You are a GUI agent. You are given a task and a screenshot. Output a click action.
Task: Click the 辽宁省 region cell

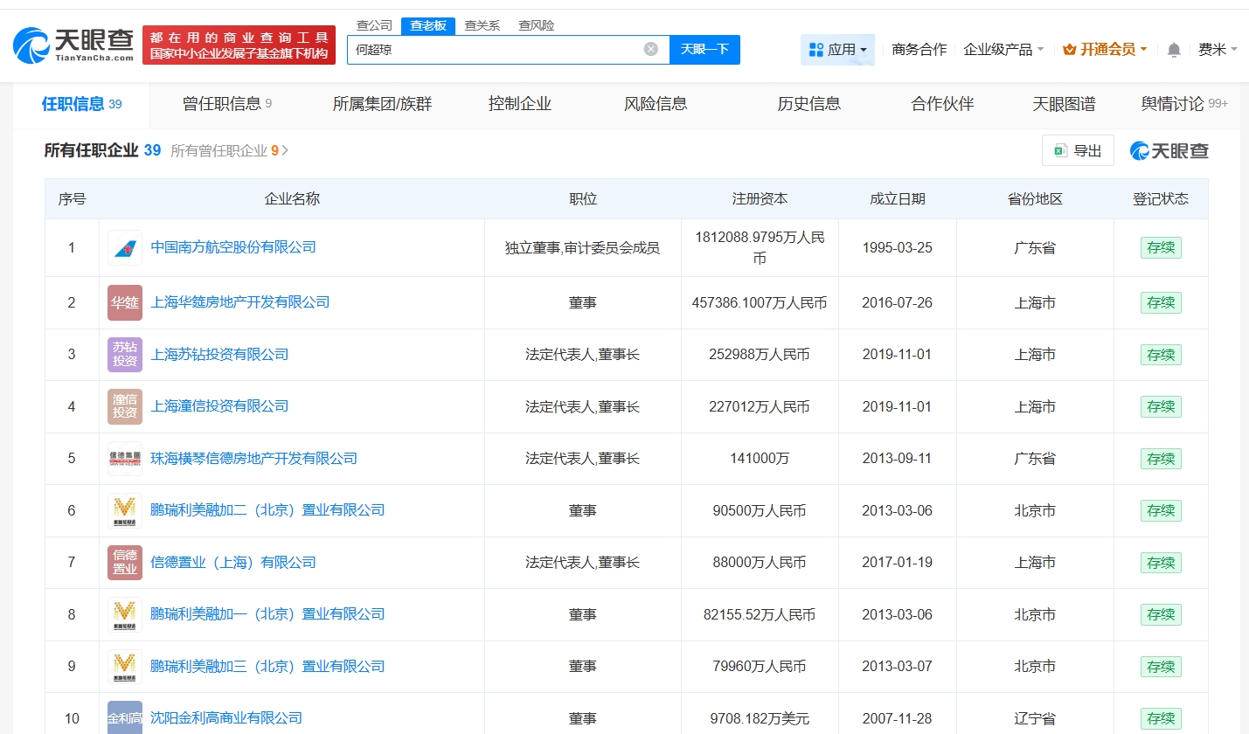[x=1035, y=718]
